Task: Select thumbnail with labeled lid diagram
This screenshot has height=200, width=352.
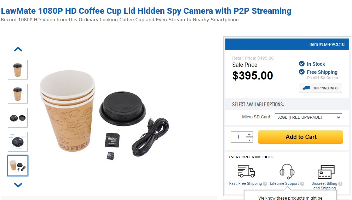Action: coord(18,142)
